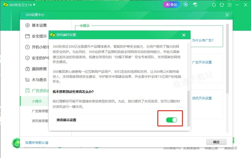Click the 木马查杀 horse icon
Image resolution: width=251 pixels, height=158 pixels.
(x=28, y=80)
